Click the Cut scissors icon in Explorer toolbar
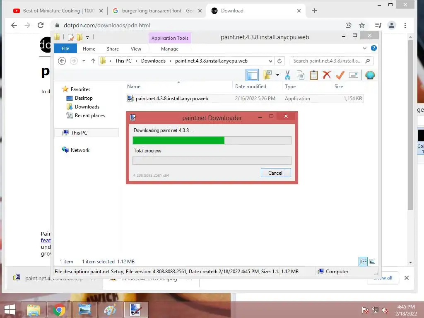 [287, 75]
